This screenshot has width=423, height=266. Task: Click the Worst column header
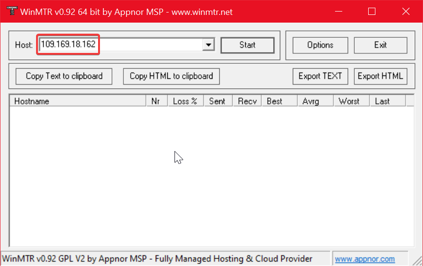click(x=349, y=101)
